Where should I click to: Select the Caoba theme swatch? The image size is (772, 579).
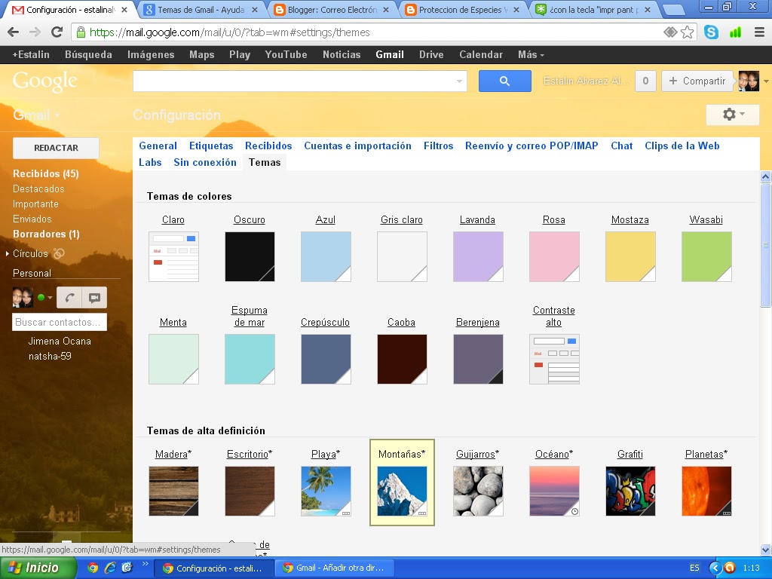[x=402, y=359]
